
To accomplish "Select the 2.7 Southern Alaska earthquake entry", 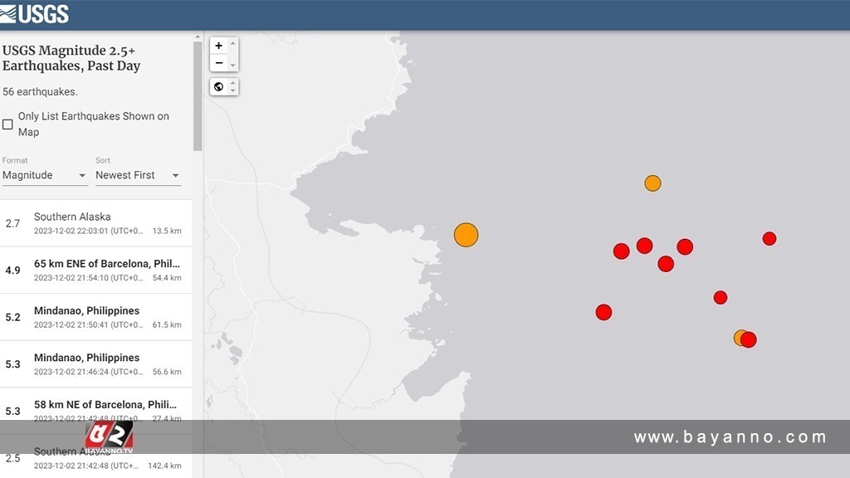I will tap(96, 223).
